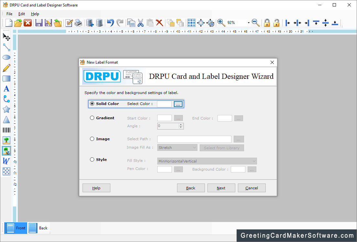Viewport: 357px width, 242px height.
Task: Toggle the grid display icon
Action: (x=191, y=23)
